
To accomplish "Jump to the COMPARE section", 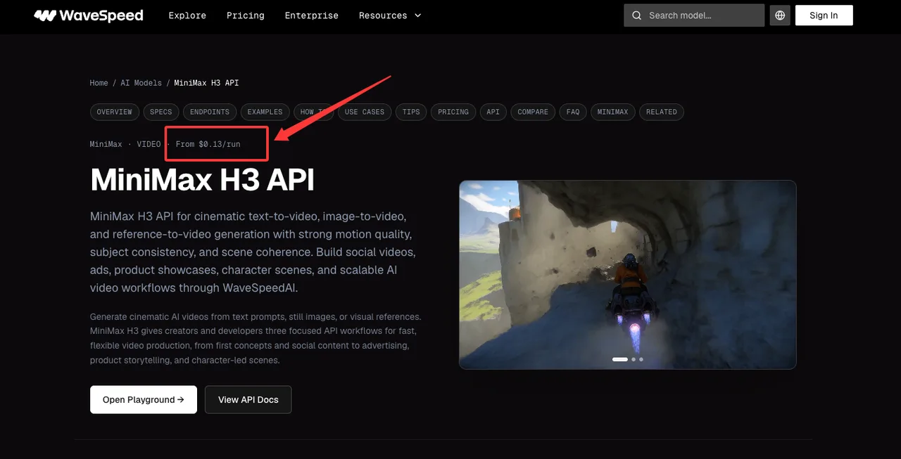I will pos(532,112).
